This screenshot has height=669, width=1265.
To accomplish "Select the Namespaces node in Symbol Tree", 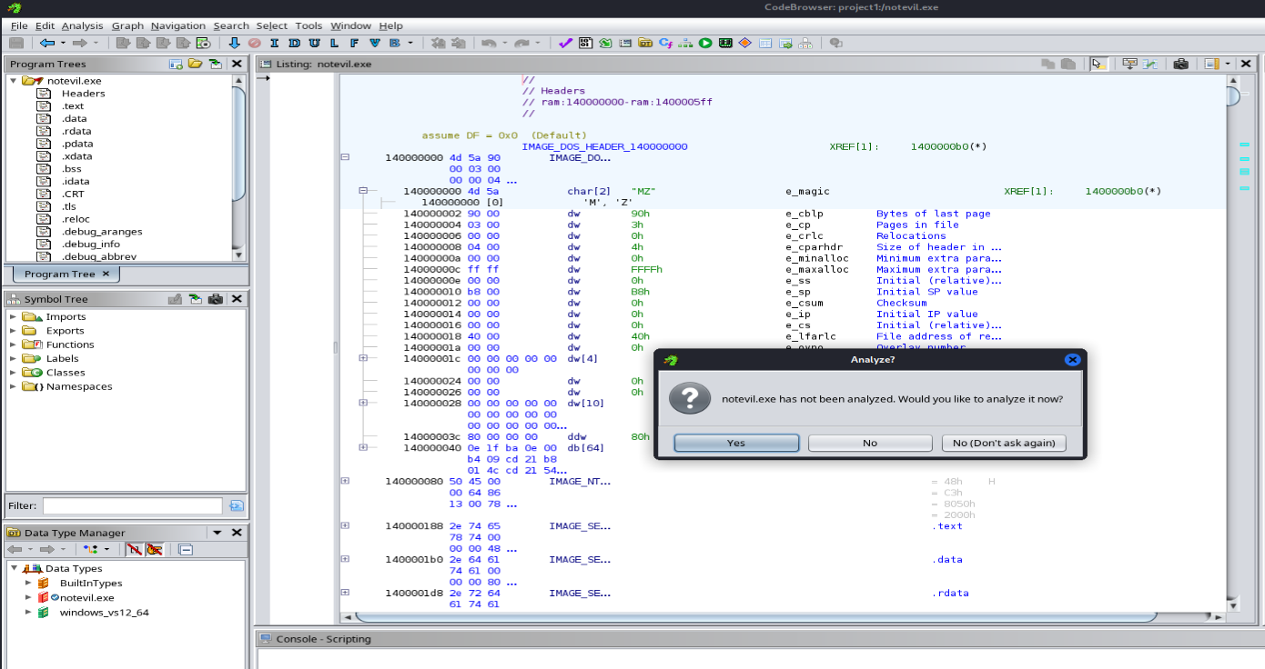I will 79,386.
